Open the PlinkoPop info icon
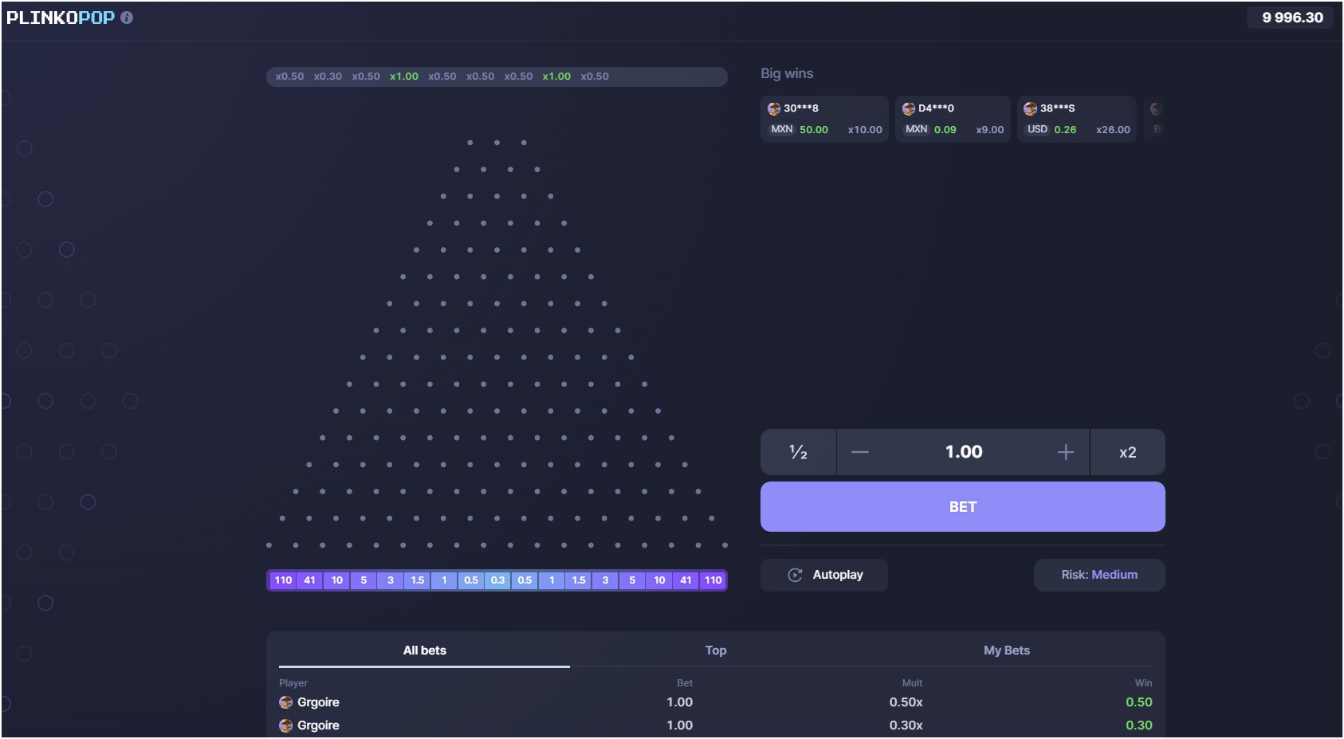 (128, 18)
